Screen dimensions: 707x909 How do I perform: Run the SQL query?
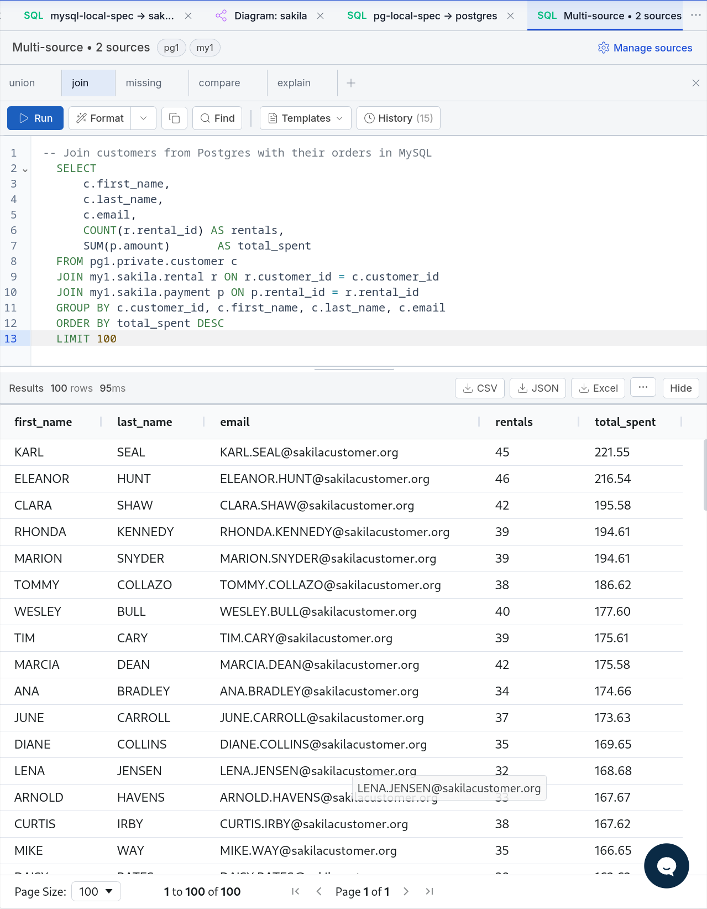click(x=35, y=118)
